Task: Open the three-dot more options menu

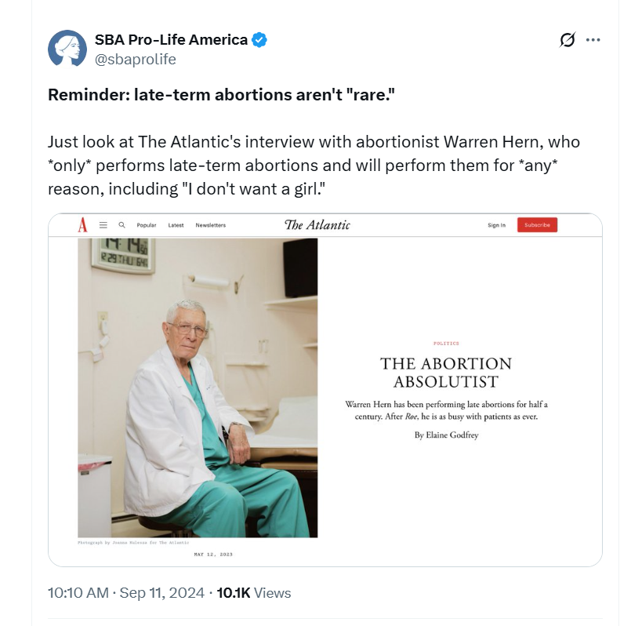Action: 593,40
